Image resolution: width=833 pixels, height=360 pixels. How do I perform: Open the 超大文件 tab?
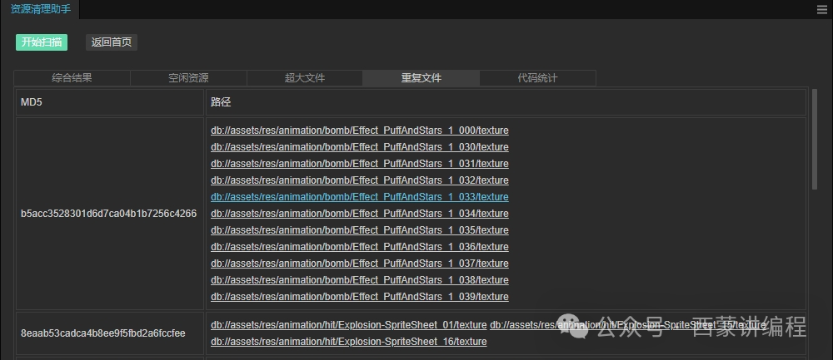305,78
